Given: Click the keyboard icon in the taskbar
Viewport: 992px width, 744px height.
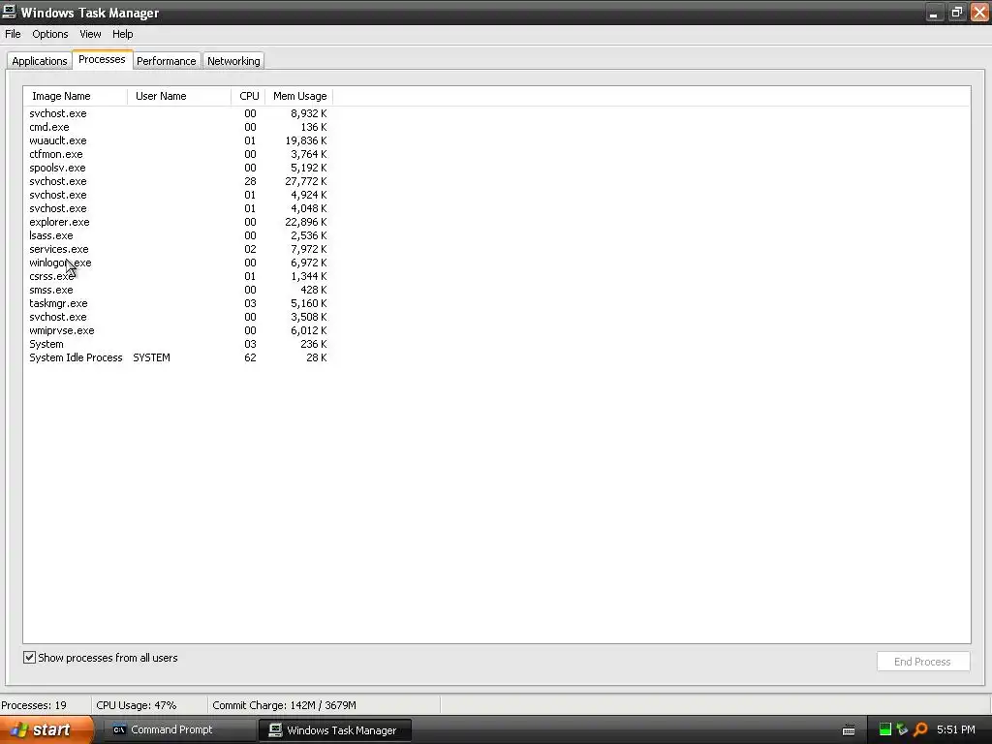Looking at the screenshot, I should point(849,730).
